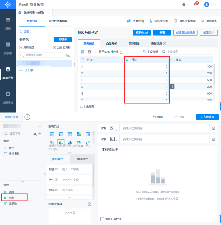Switch to grid table view icon
This screenshot has height=225, width=221.
[83, 52]
